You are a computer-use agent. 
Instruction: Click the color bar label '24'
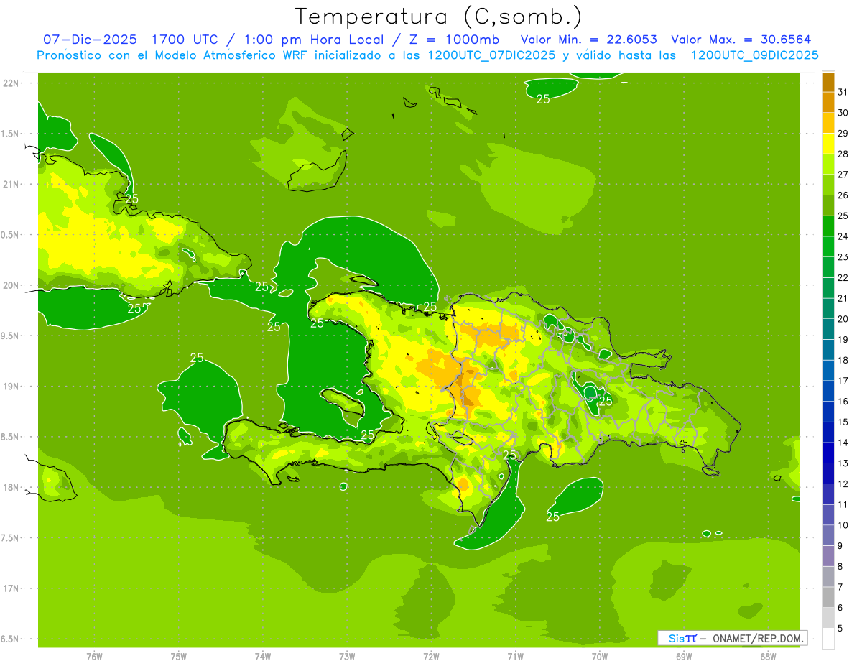point(843,236)
